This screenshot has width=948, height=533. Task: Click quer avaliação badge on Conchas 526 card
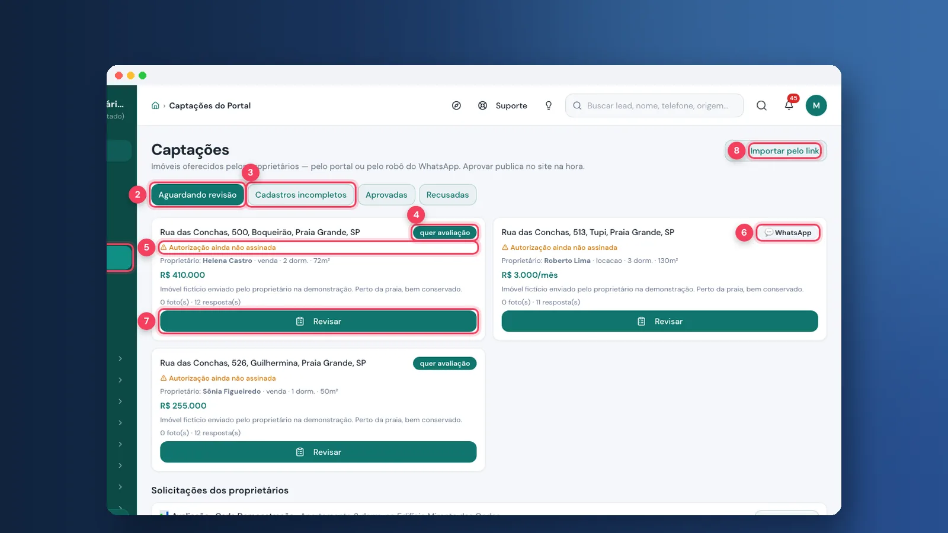tap(444, 364)
